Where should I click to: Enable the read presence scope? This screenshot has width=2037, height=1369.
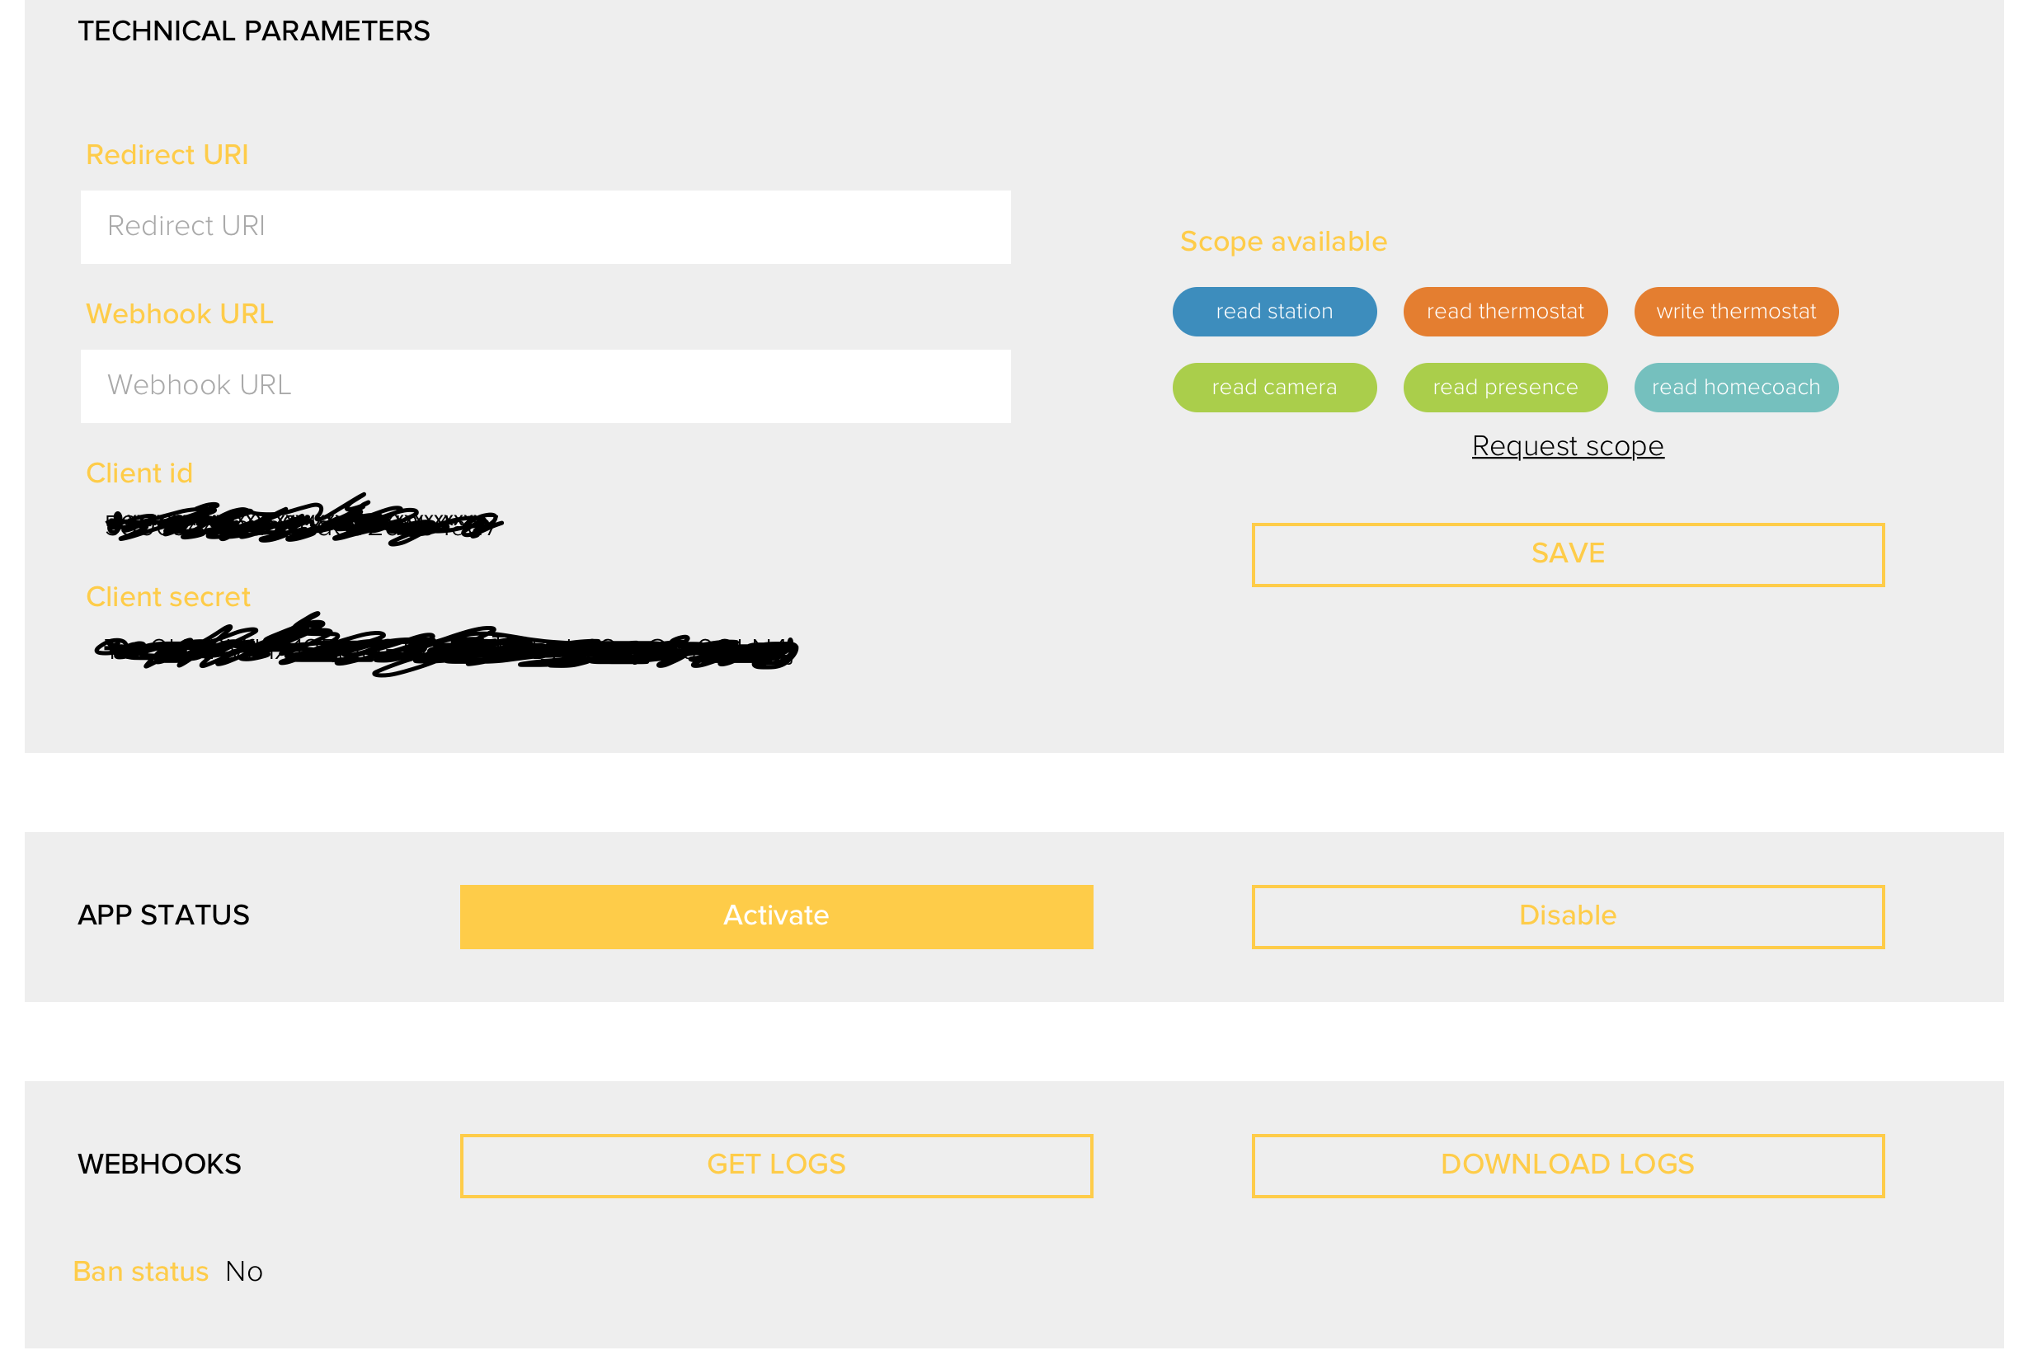pyautogui.click(x=1505, y=387)
